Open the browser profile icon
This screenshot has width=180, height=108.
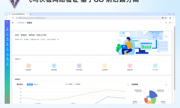170,18
